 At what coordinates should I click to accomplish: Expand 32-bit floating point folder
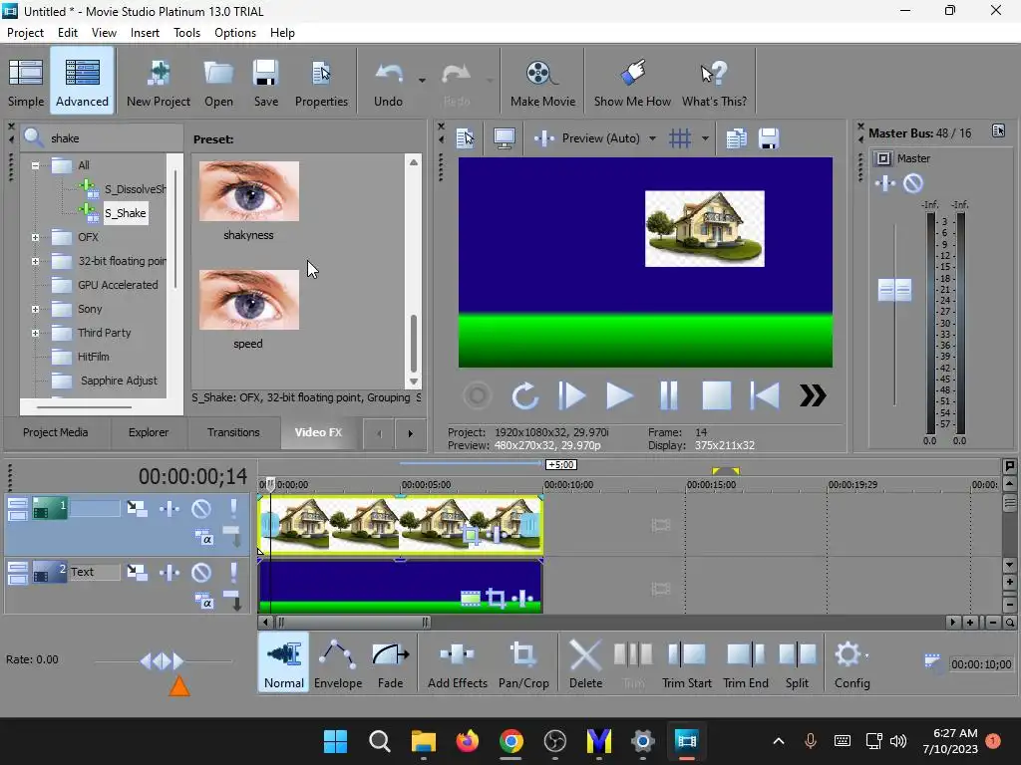[x=35, y=262]
